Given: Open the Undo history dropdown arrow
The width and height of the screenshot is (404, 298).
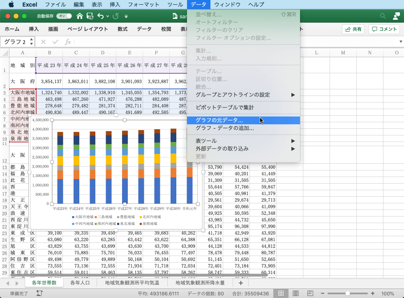Looking at the screenshot, I should tap(108, 16).
